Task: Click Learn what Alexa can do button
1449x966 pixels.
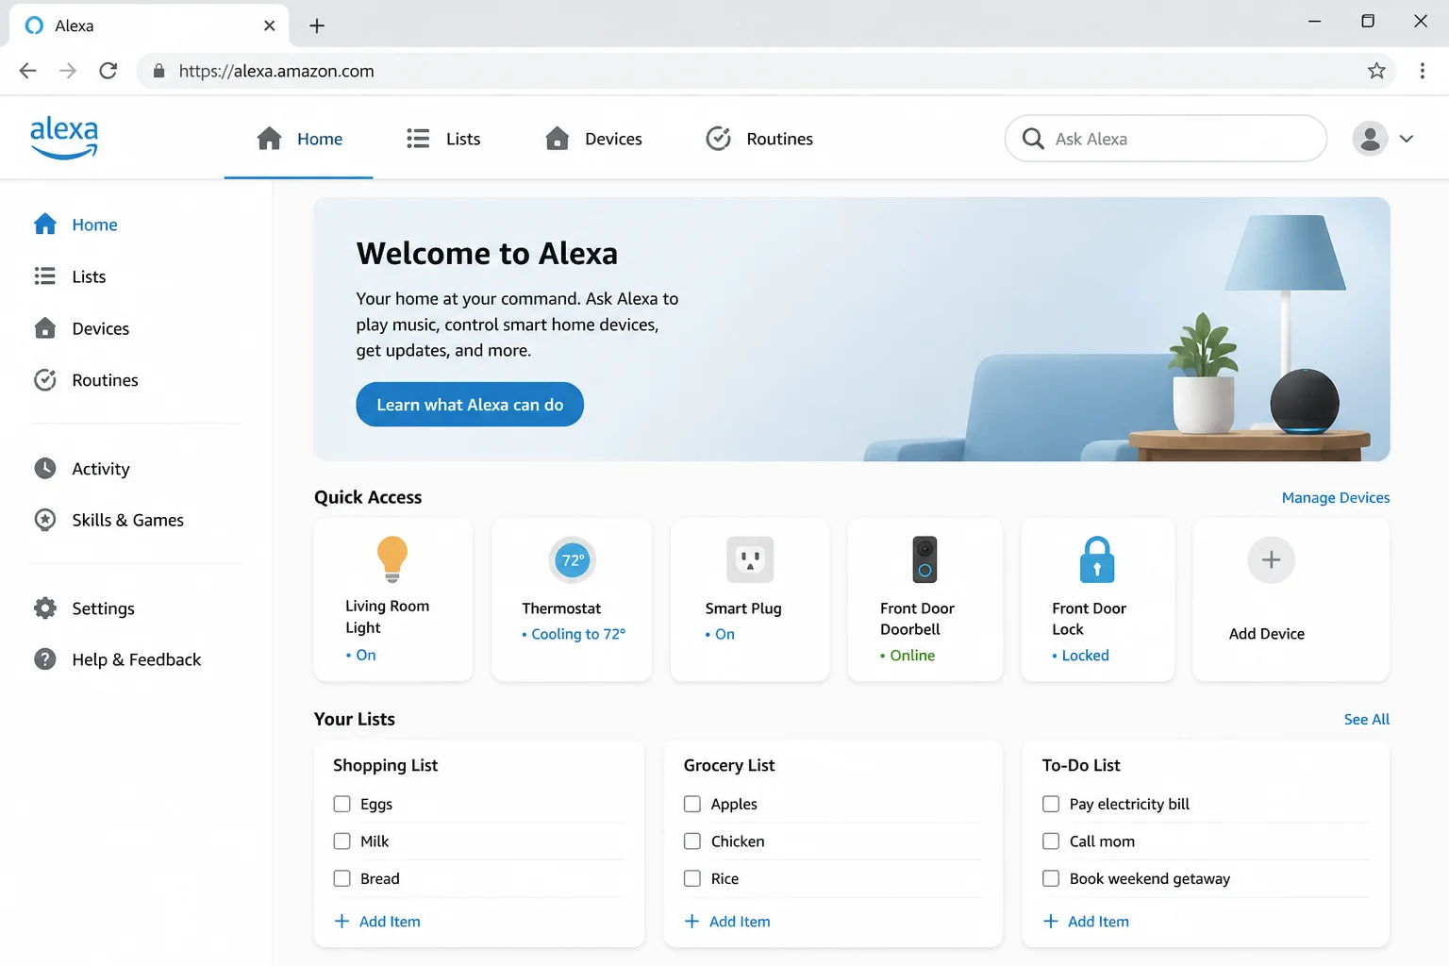Action: tap(470, 405)
